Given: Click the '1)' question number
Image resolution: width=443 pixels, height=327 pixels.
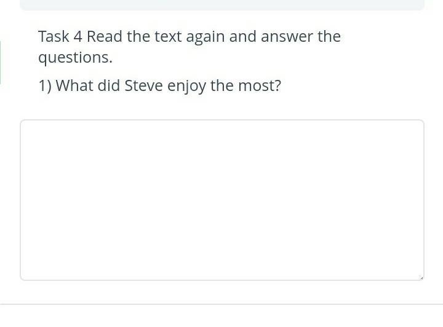Looking at the screenshot, I should pos(45,86).
